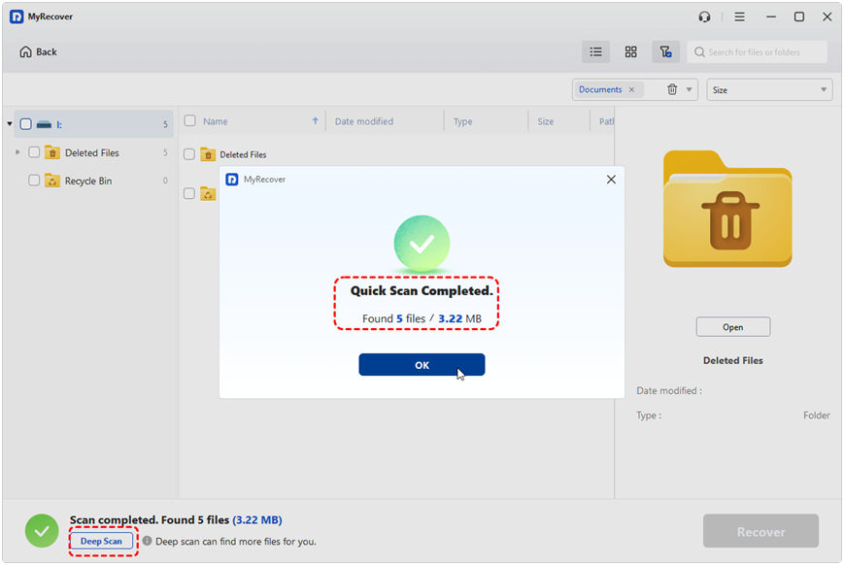This screenshot has width=844, height=565.
Task: Sort by the Type column
Action: click(x=463, y=121)
